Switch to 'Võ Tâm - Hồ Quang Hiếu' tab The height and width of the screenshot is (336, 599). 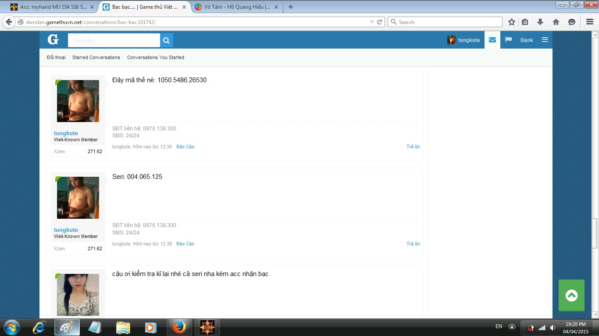(236, 7)
